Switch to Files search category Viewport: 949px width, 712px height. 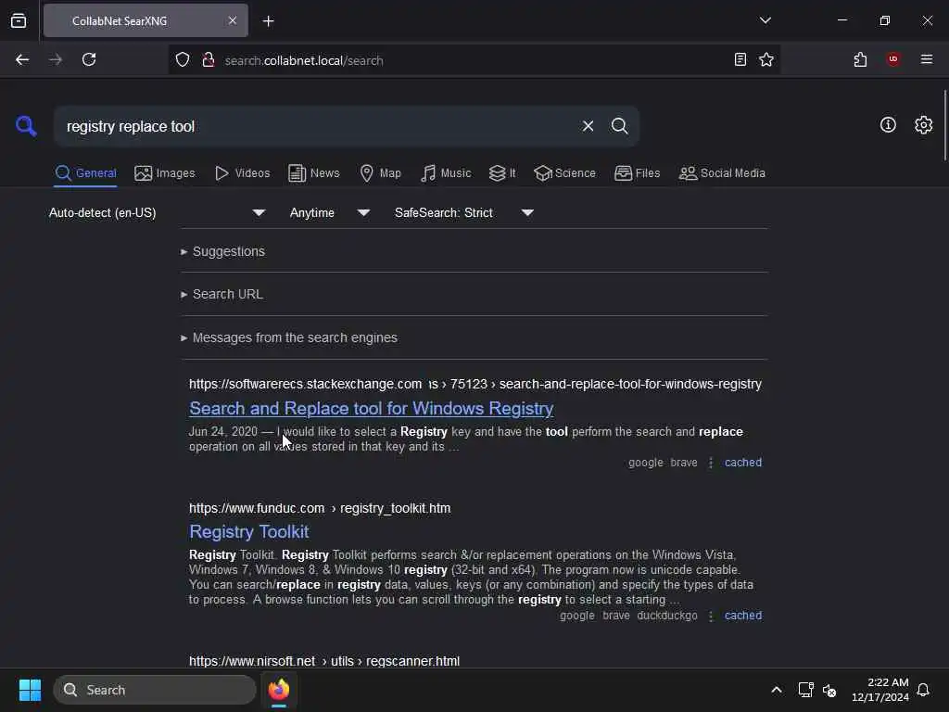pyautogui.click(x=638, y=173)
